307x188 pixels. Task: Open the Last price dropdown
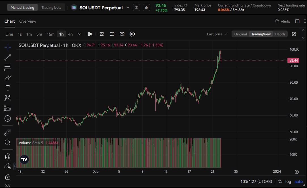[217, 34]
